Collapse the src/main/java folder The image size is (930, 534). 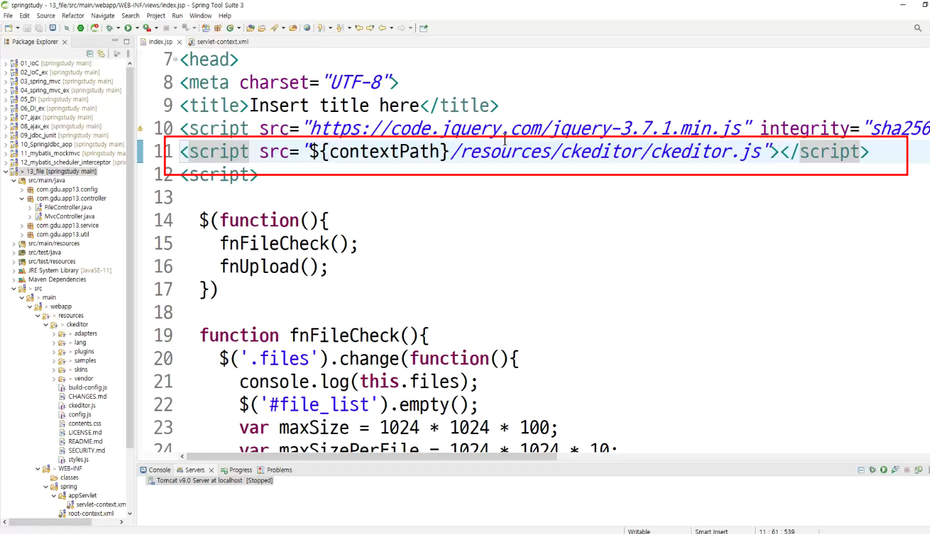(14, 181)
